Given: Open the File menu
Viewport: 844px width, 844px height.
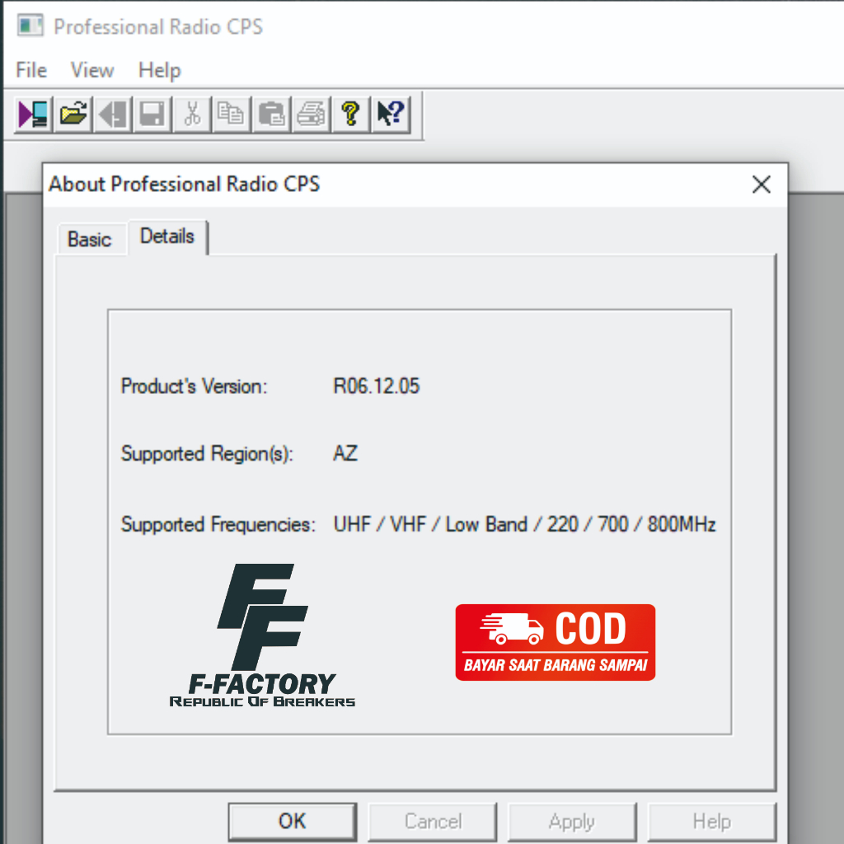Looking at the screenshot, I should point(31,70).
